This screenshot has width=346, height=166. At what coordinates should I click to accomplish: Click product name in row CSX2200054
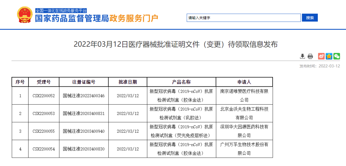click(181, 149)
